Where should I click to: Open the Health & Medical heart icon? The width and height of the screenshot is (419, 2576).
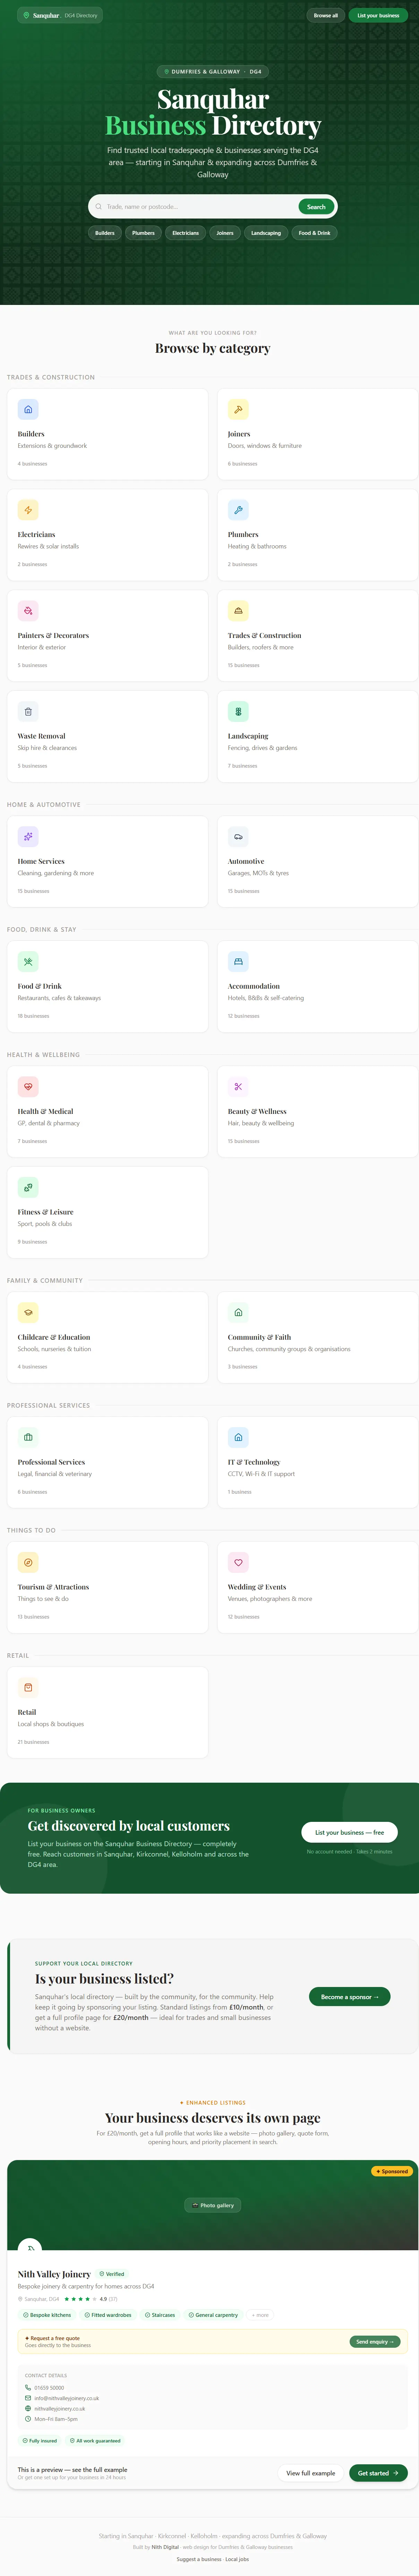28,1087
